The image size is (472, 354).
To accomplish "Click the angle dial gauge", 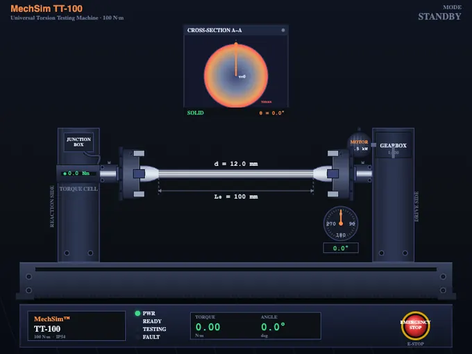I will point(341,224).
